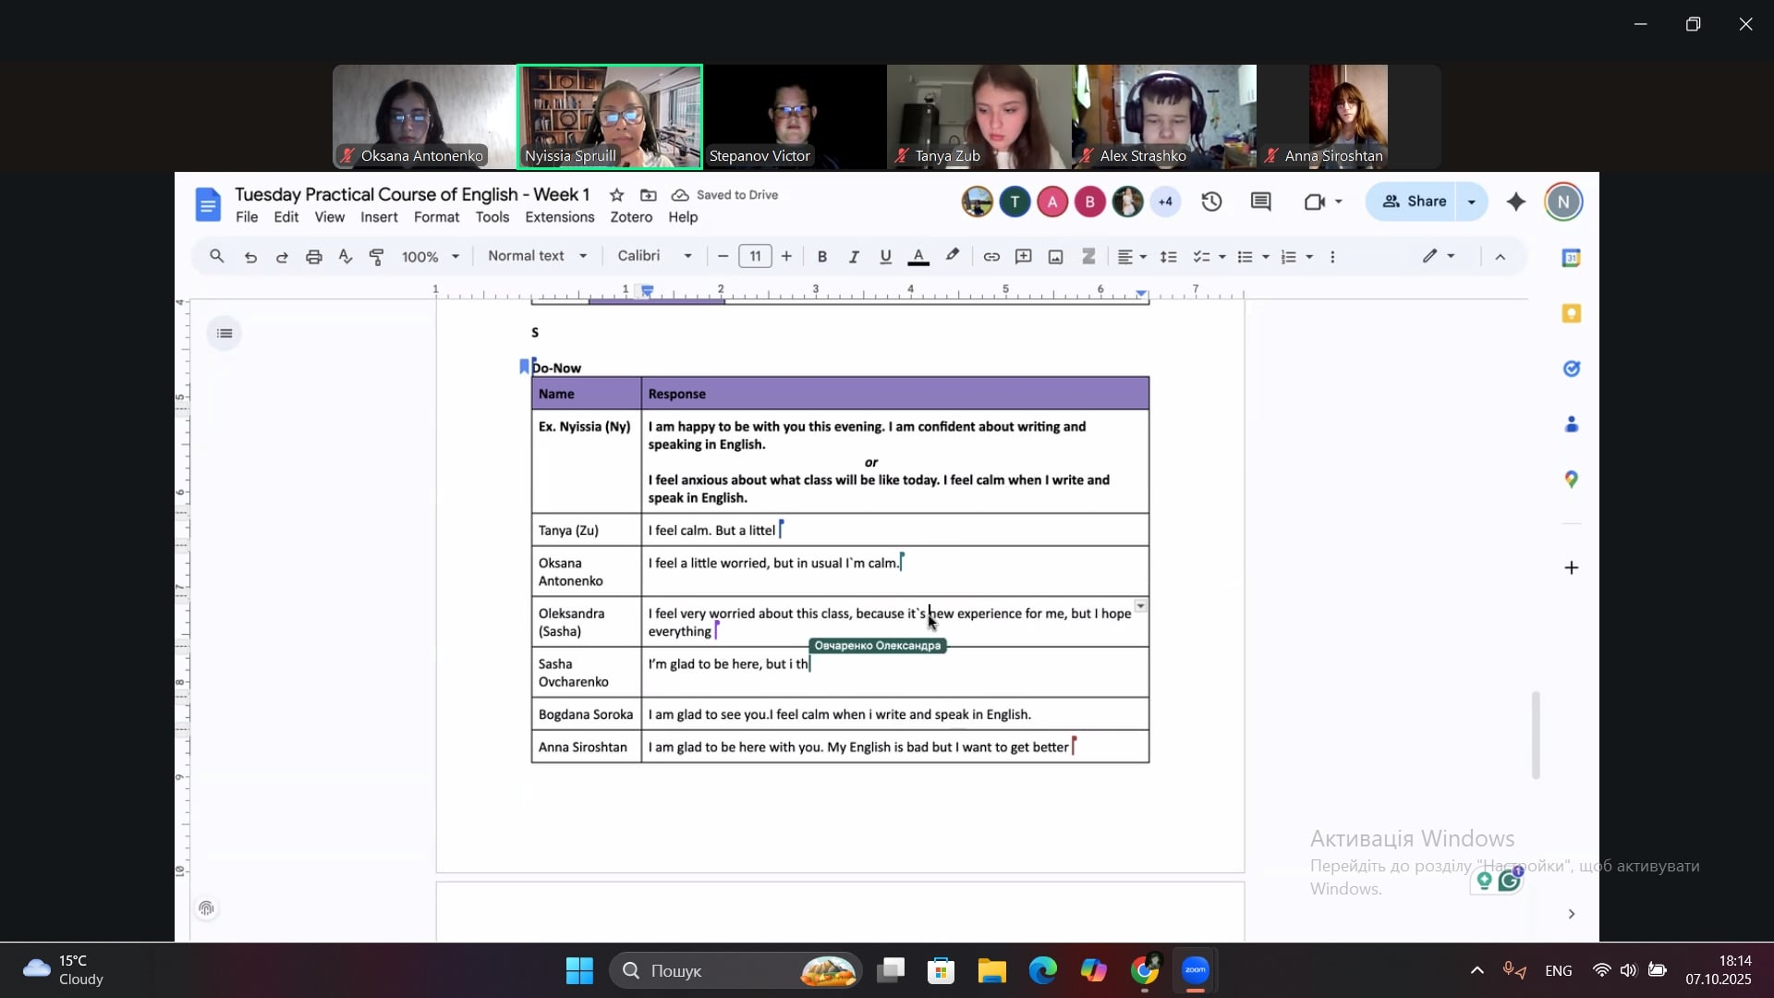Click the paint format roller icon
Image resolution: width=1774 pixels, height=998 pixels.
tap(377, 257)
